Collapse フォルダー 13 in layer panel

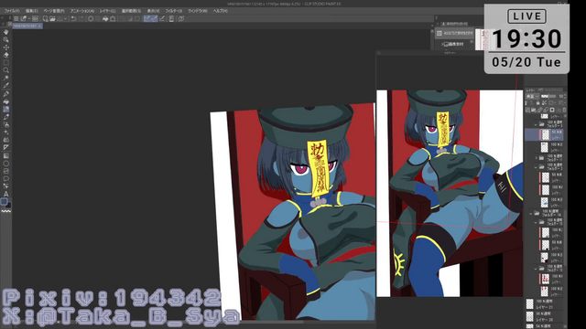[x=536, y=269]
